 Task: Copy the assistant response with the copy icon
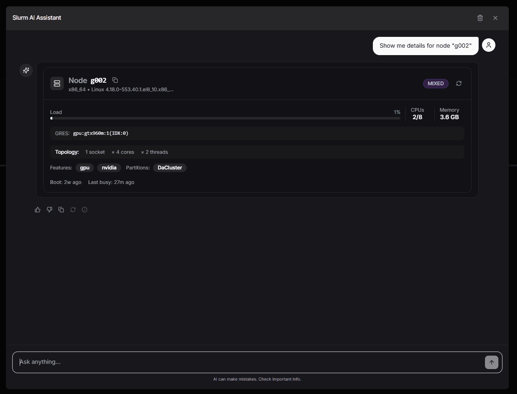tap(61, 210)
